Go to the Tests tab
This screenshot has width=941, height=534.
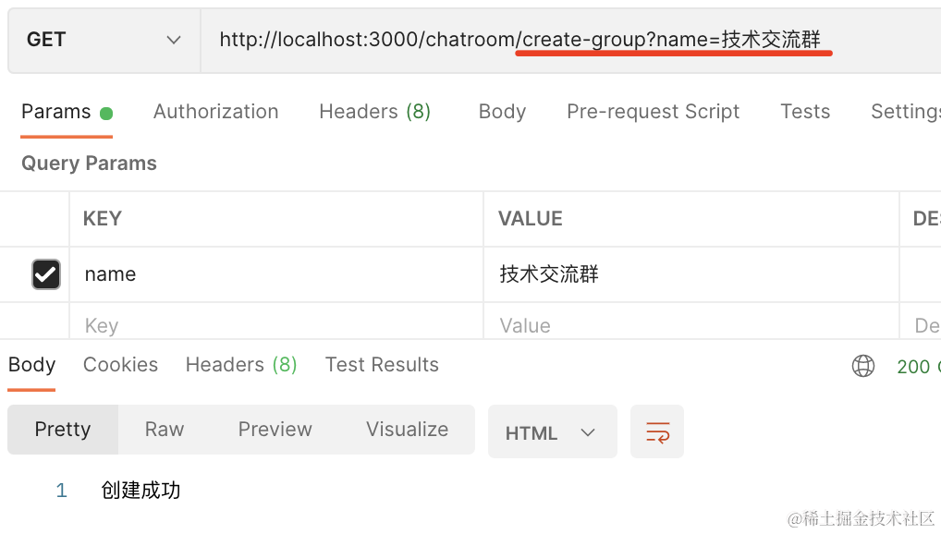[x=804, y=112]
